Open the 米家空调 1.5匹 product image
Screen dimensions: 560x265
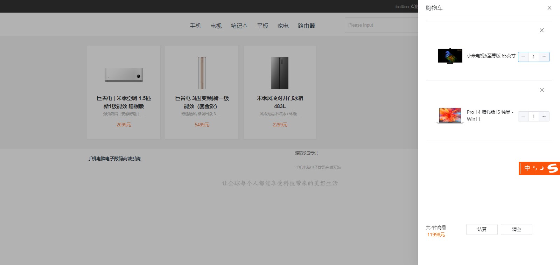click(x=124, y=74)
